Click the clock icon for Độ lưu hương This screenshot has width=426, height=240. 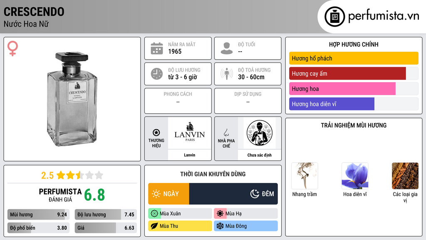(x=157, y=74)
